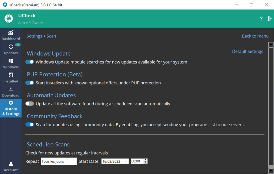
Task: Click the Download arrow icon
Action: click(x=11, y=89)
